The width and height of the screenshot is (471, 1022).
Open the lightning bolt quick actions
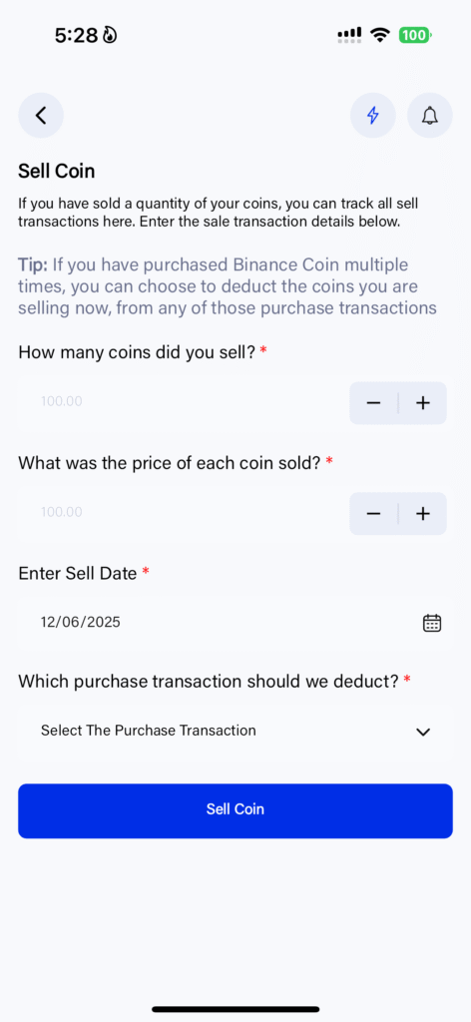[372, 116]
